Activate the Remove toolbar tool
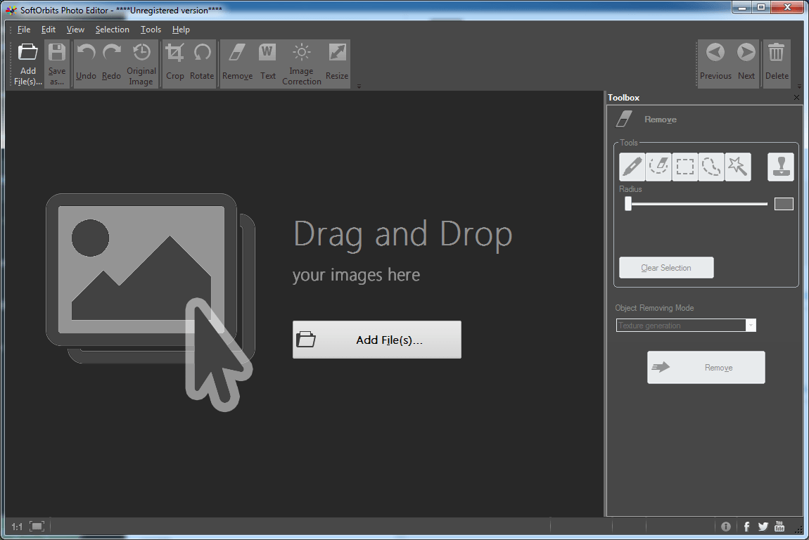The image size is (809, 540). click(x=237, y=62)
